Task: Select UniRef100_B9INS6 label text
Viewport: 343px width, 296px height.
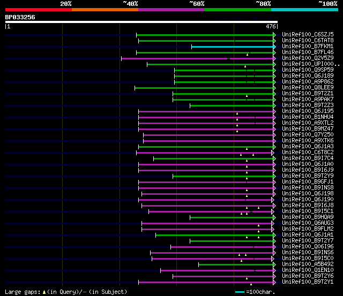Action: 308,253
